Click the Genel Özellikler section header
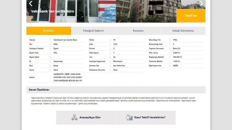Viewport: 232px width, 130px height. 39,90
